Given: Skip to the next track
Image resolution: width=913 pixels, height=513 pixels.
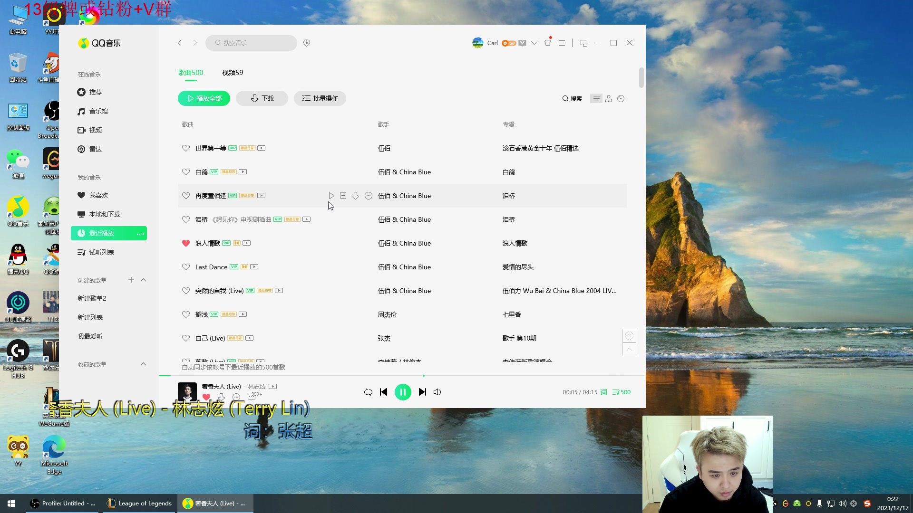Looking at the screenshot, I should [x=422, y=392].
